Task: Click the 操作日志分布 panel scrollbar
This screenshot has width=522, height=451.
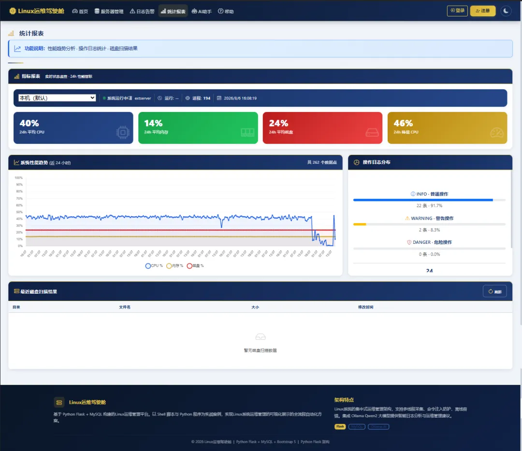Action: point(511,210)
